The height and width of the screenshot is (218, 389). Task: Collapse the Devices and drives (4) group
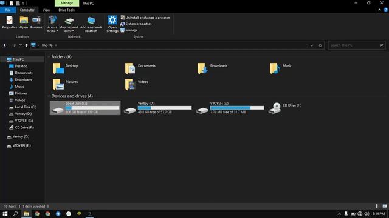coord(49,96)
